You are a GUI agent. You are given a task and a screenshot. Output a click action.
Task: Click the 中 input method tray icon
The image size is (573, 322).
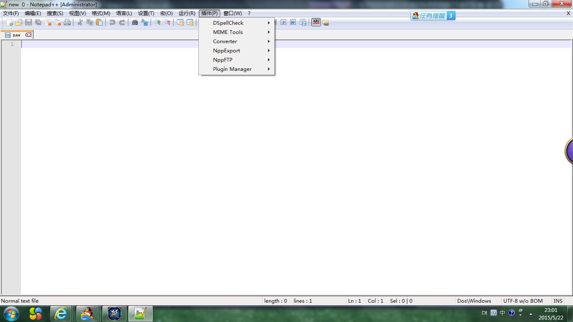tap(503, 313)
